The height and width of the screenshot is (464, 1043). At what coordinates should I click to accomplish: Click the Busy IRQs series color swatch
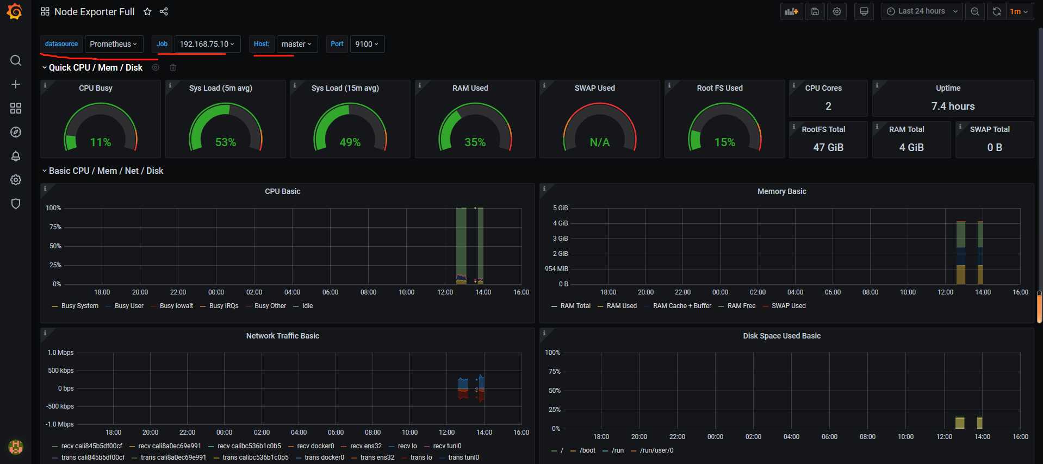coord(203,306)
